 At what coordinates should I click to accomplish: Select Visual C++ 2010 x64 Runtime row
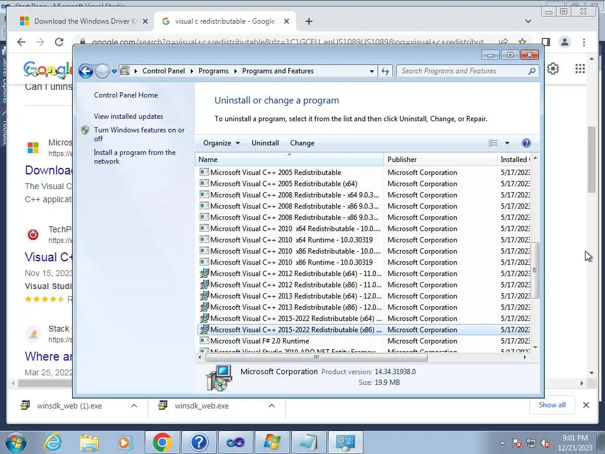pos(364,240)
